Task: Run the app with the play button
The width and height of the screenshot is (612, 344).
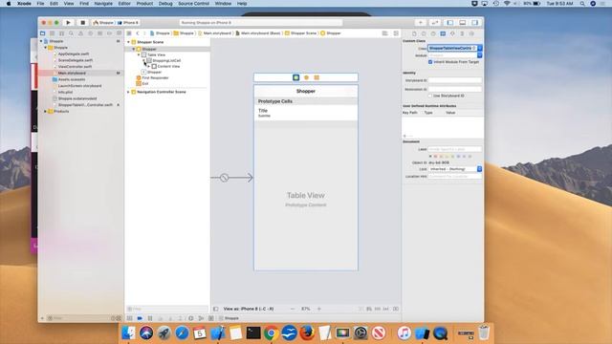Action: [x=68, y=23]
